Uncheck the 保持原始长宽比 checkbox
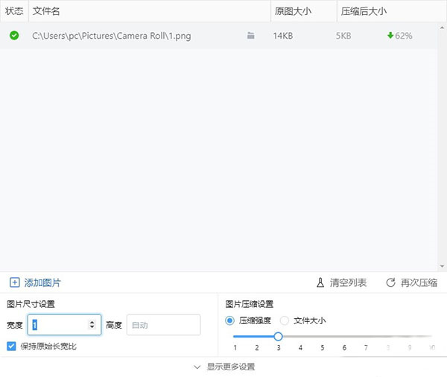 (x=11, y=346)
